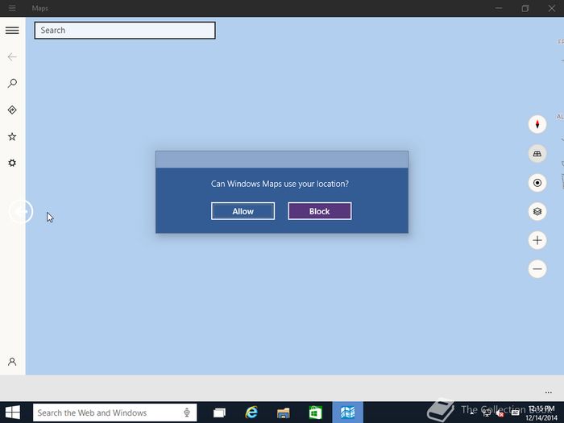Zoom out with the minus button

(x=537, y=269)
